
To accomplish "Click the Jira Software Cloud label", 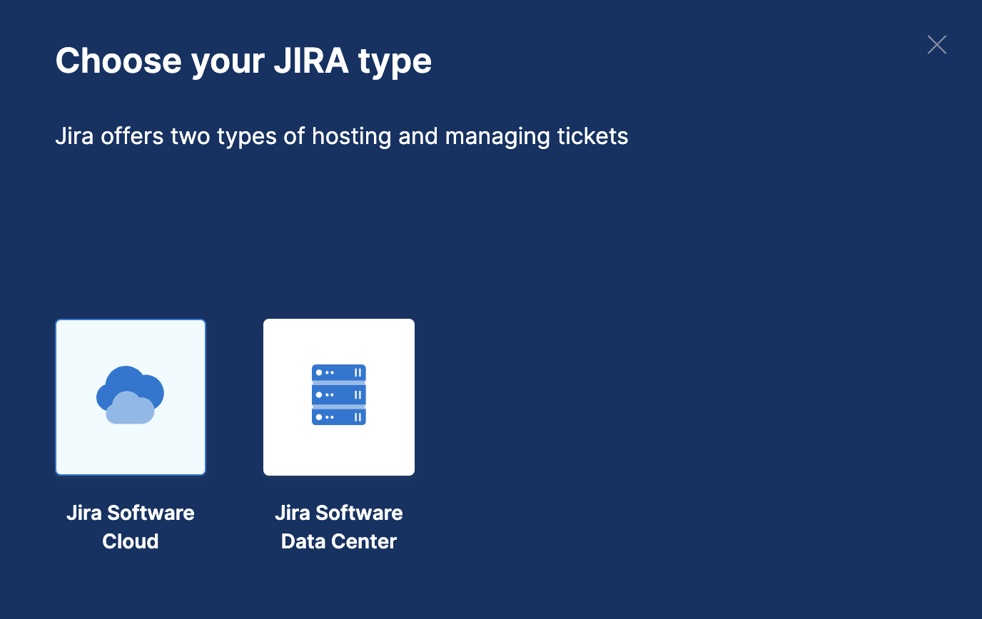I will [x=130, y=526].
